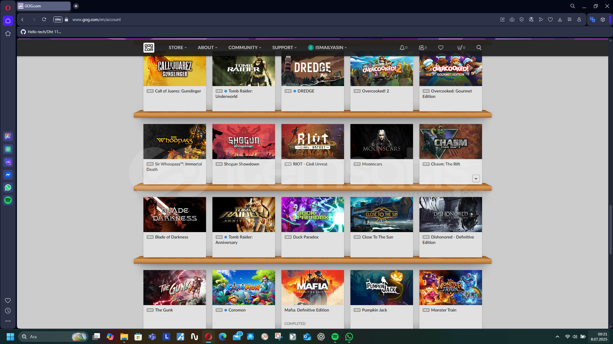
Task: Open Messenger in Opera sidebar
Action: point(8,175)
